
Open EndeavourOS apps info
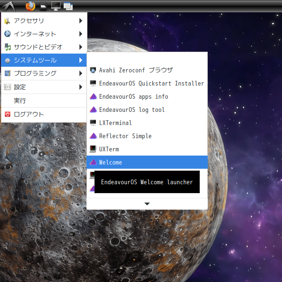click(147, 96)
